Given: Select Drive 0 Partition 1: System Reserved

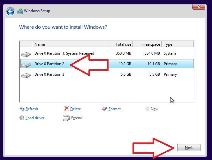Looking at the screenshot, I should pos(107,53).
